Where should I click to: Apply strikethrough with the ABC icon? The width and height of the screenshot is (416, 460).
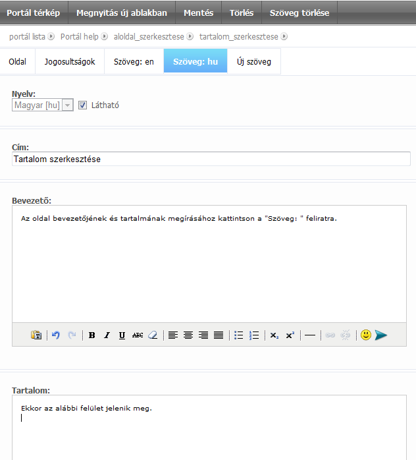click(x=138, y=335)
